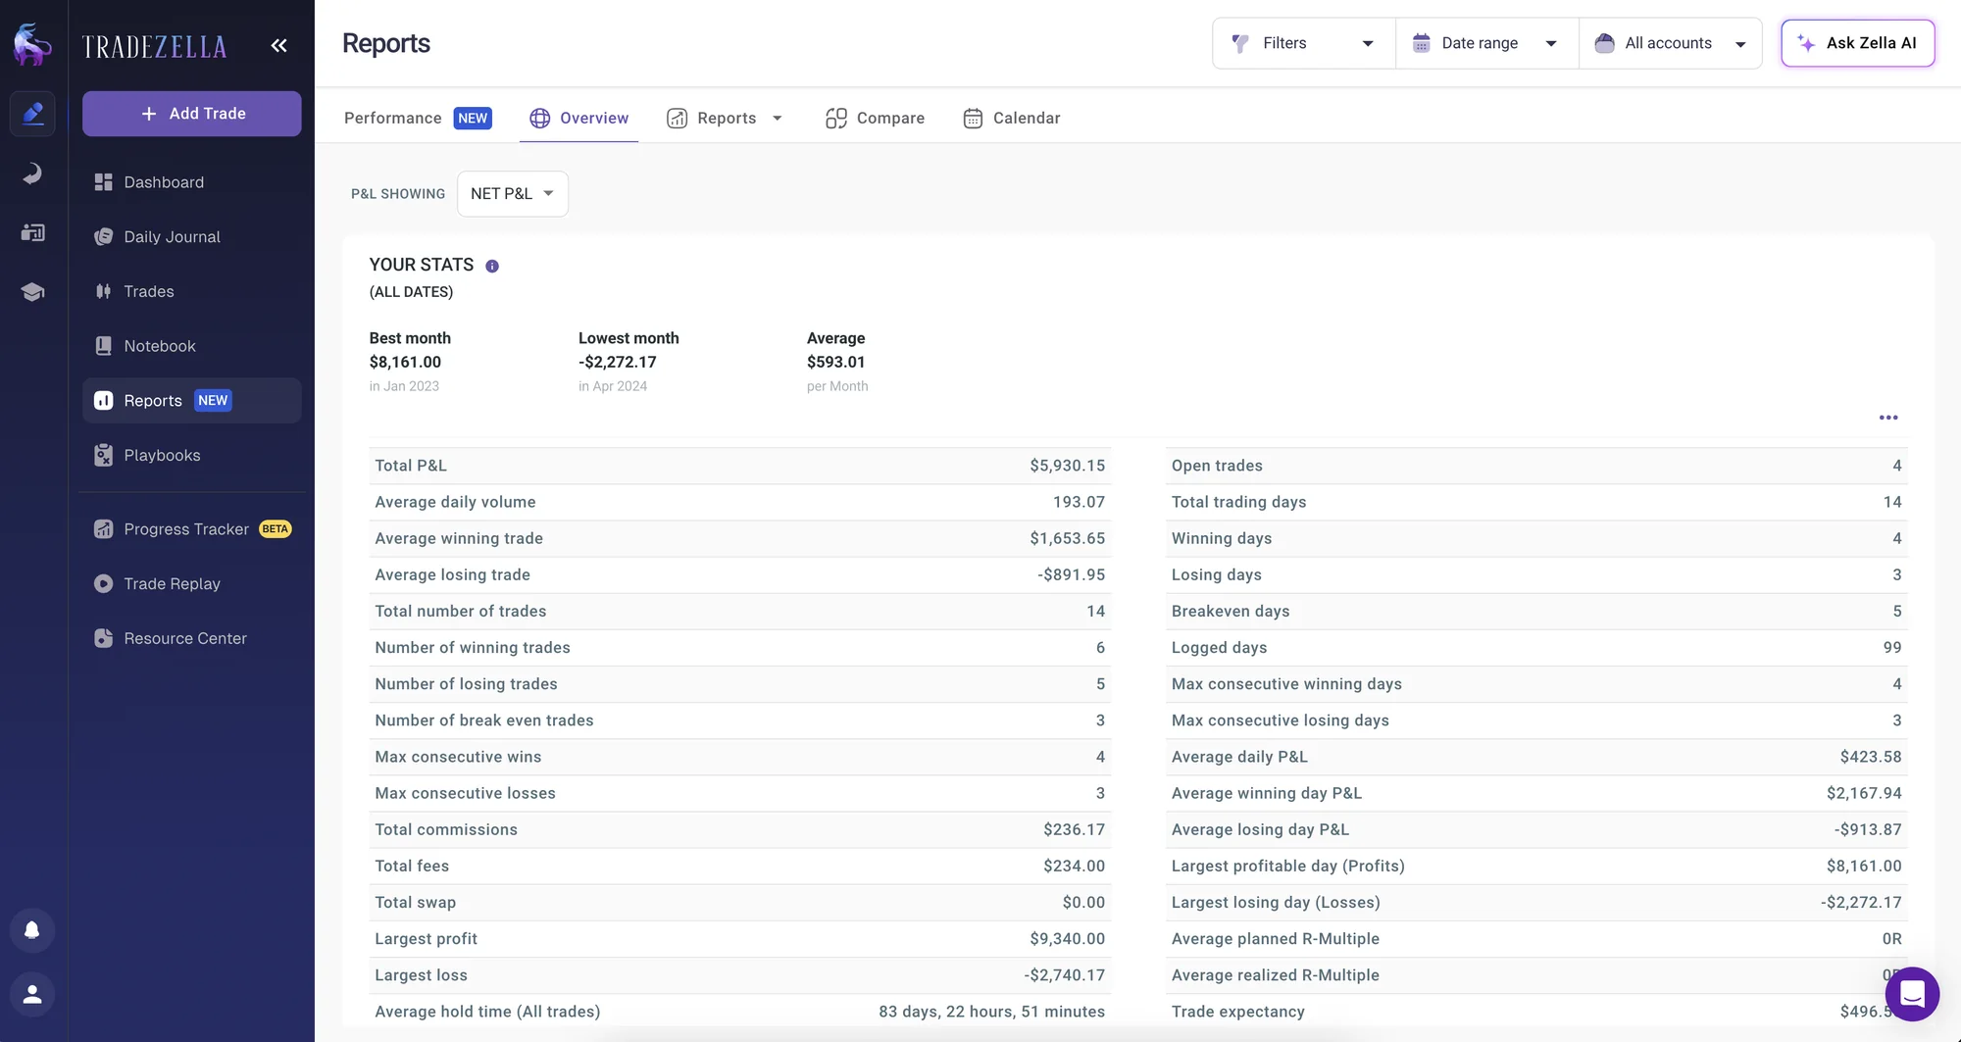Screen dimensions: 1961x1042
Task: Click the Total P&L value $5,930.15
Action: pyautogui.click(x=1067, y=466)
